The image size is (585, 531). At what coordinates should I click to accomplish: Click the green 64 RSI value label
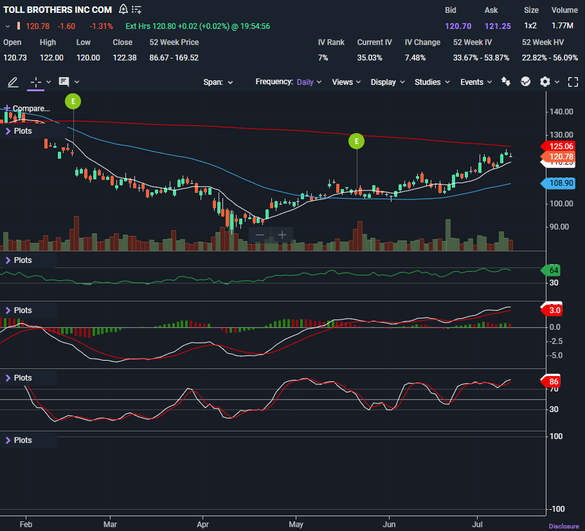(x=551, y=271)
